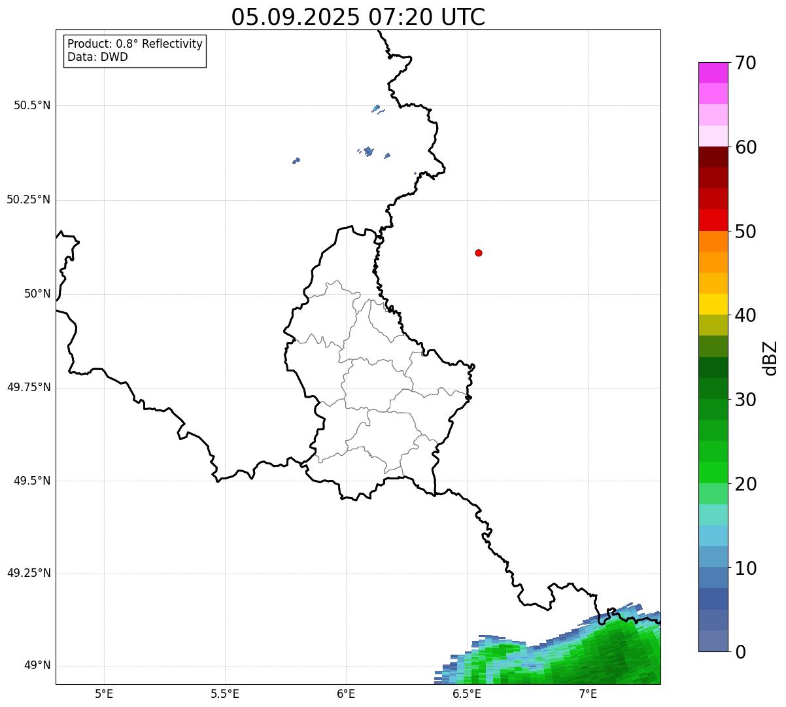Click the bright magenta swatch below 70 dBZ
The image size is (786, 707).
tap(713, 73)
